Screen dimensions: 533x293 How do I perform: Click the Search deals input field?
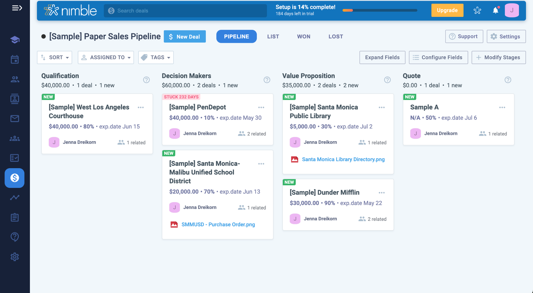(x=185, y=11)
